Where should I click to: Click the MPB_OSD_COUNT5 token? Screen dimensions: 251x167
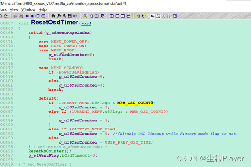[148, 111]
